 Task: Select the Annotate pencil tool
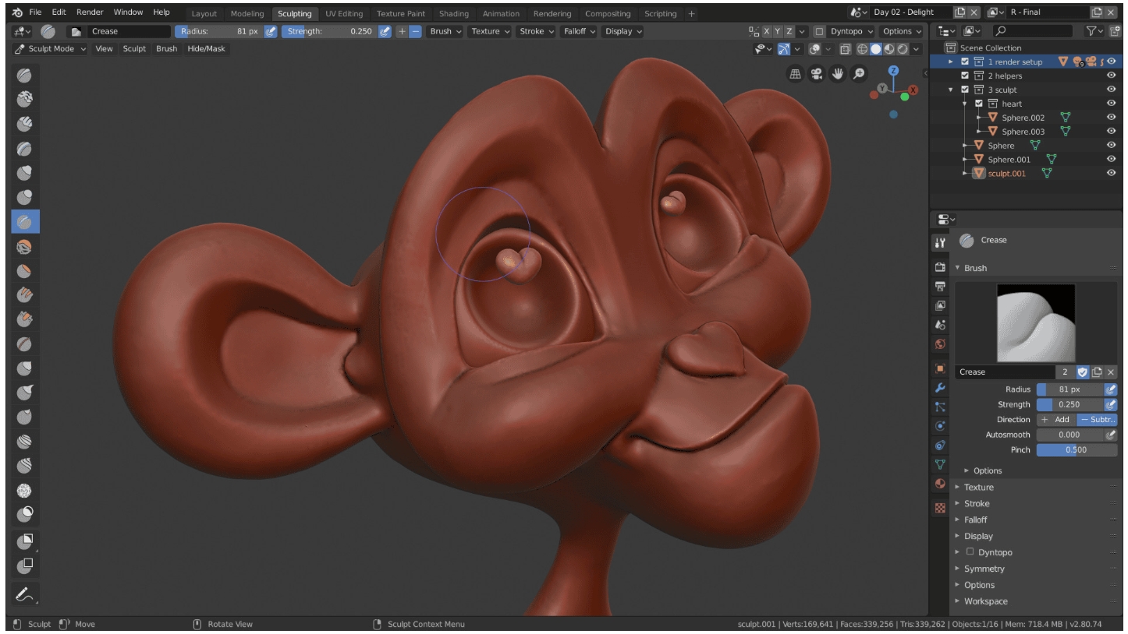[x=24, y=595]
